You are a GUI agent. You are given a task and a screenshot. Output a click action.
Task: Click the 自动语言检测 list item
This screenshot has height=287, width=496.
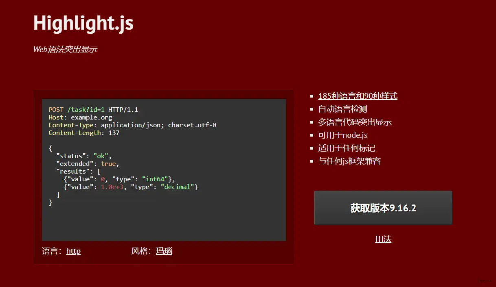[342, 109]
